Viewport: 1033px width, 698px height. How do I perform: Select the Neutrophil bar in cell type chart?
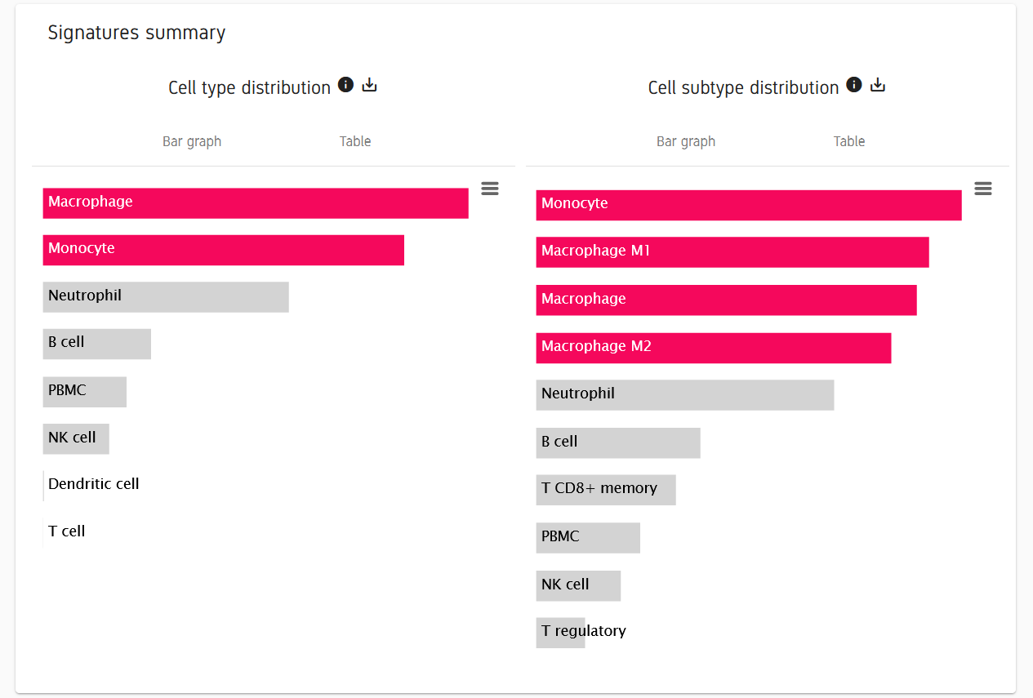(166, 297)
